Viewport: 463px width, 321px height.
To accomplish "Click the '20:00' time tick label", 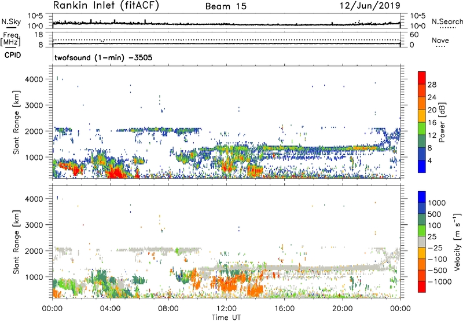I will coord(343,309).
